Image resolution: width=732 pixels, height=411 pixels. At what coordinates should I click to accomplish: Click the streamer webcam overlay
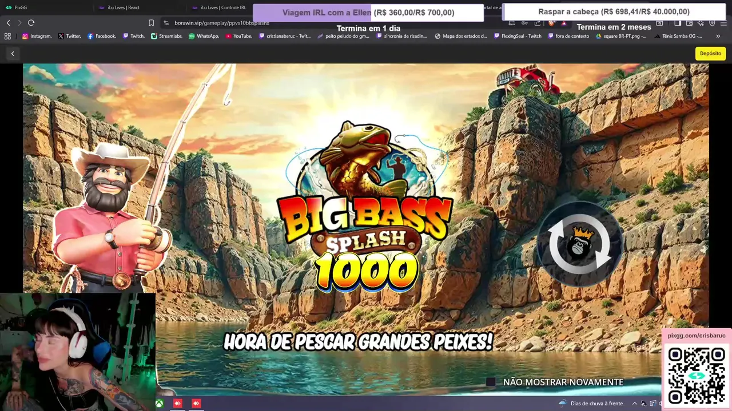[x=78, y=352]
